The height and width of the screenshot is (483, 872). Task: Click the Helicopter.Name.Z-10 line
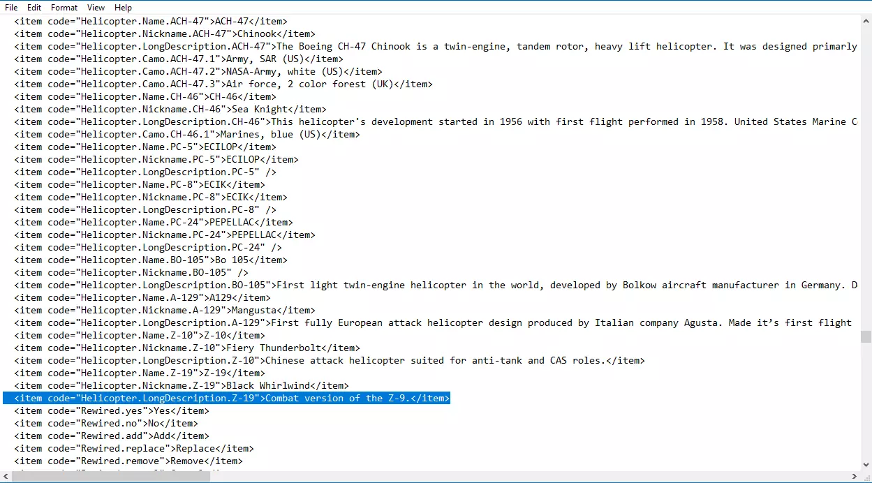[140, 336]
